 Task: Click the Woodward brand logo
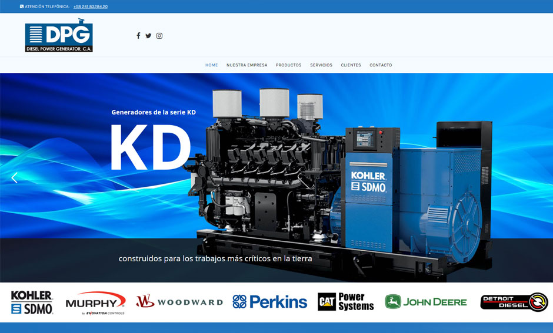179,302
